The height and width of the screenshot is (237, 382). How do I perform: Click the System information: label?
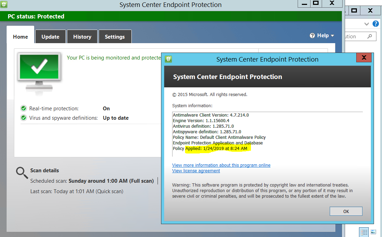(192, 105)
